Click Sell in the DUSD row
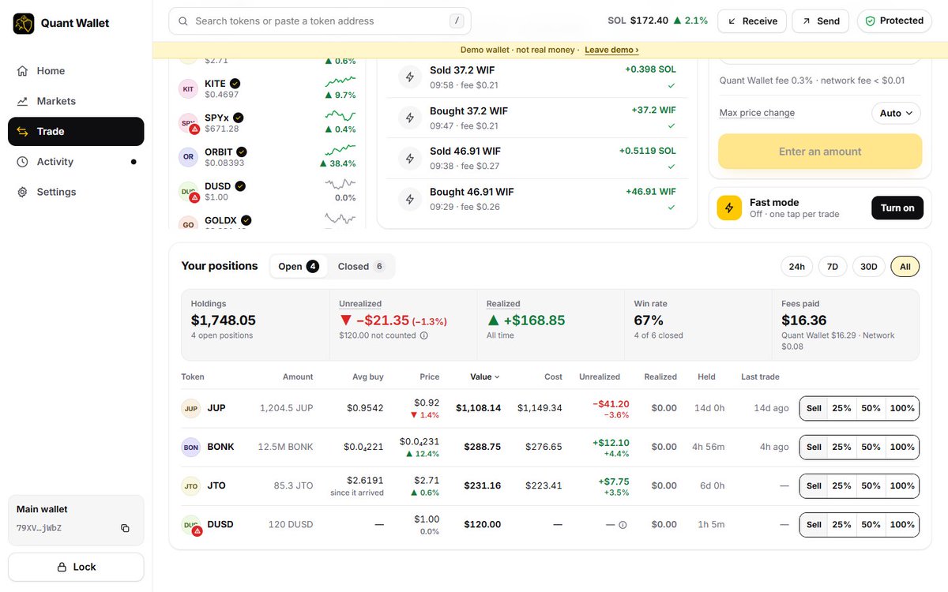The height and width of the screenshot is (592, 948). pyautogui.click(x=814, y=525)
